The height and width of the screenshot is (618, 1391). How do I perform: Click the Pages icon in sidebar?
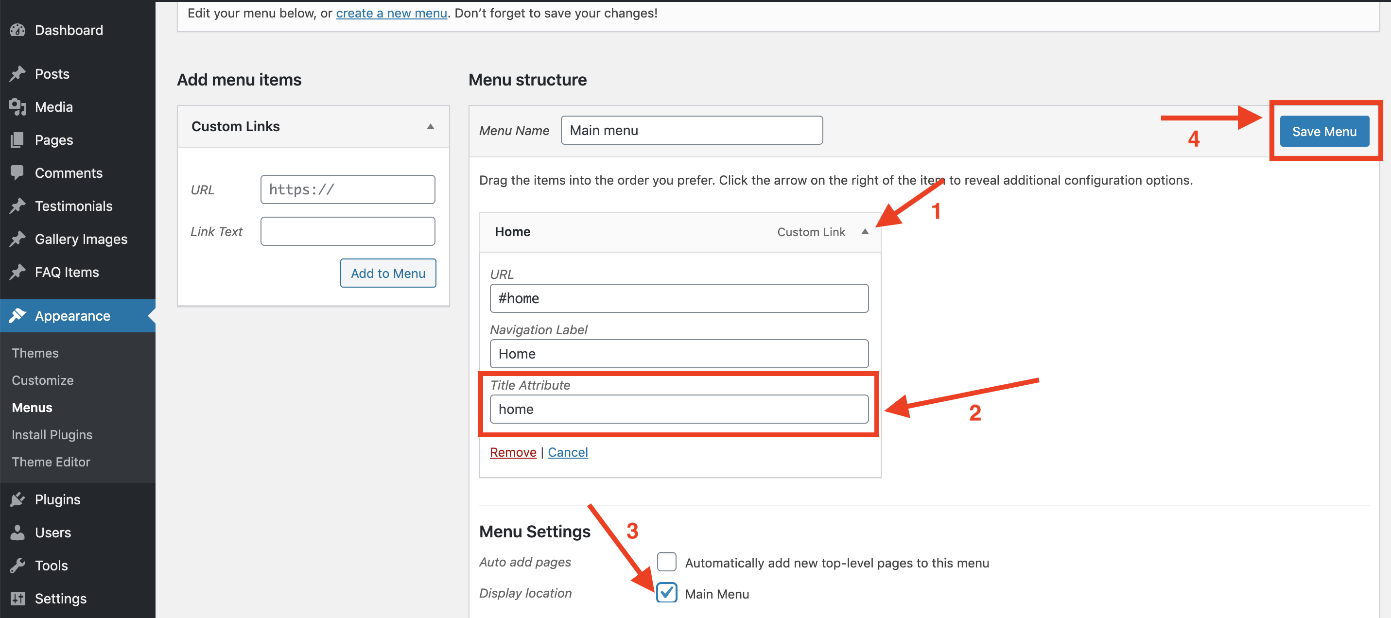pos(17,140)
